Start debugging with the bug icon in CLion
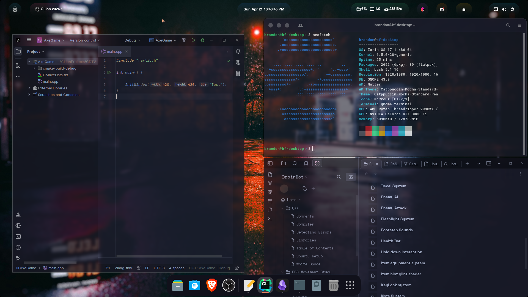The height and width of the screenshot is (297, 528). click(x=202, y=40)
